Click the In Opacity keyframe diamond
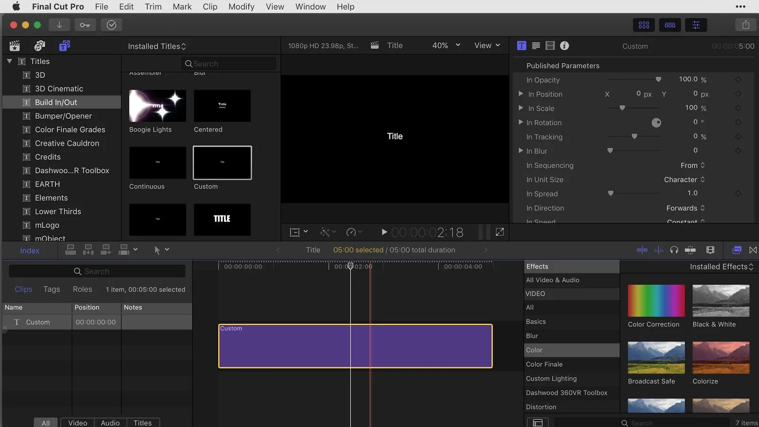 [x=738, y=79]
